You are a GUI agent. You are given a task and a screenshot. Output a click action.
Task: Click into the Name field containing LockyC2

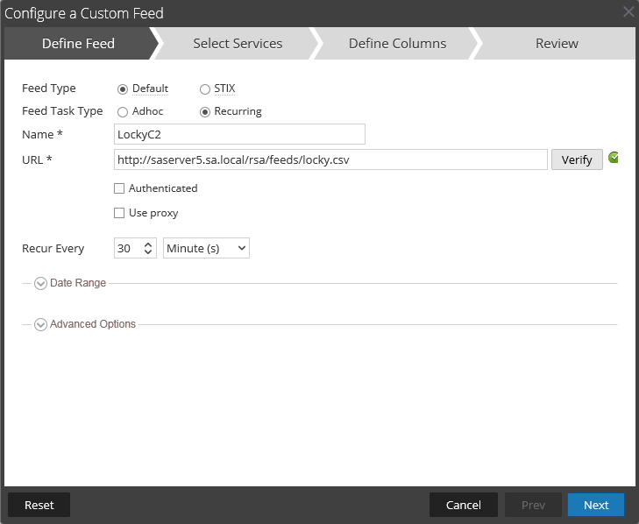[239, 134]
